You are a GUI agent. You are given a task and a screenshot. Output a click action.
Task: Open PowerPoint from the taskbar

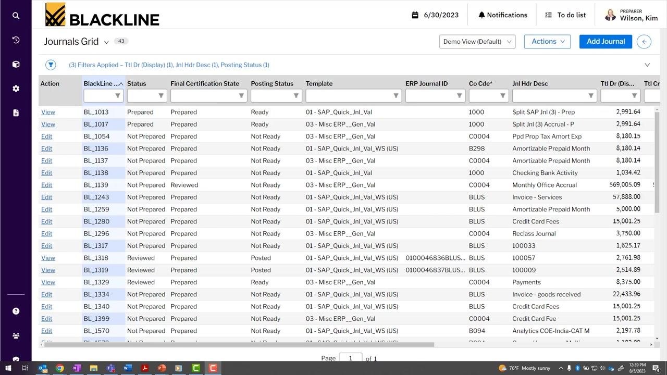click(x=162, y=368)
